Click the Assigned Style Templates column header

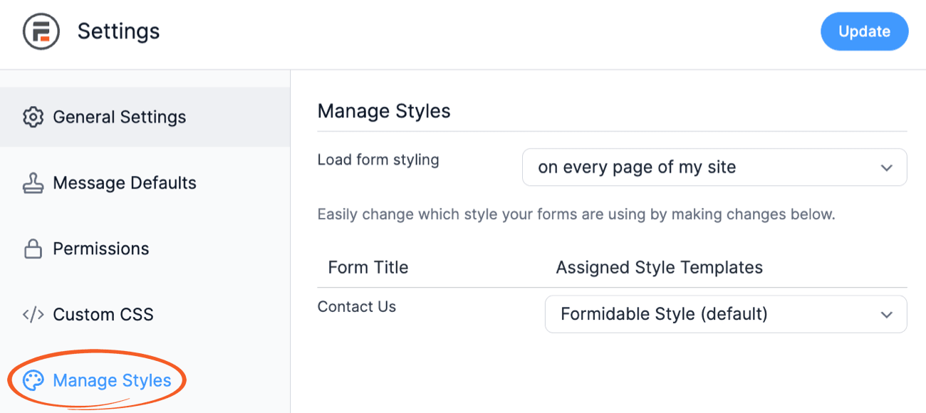(659, 268)
